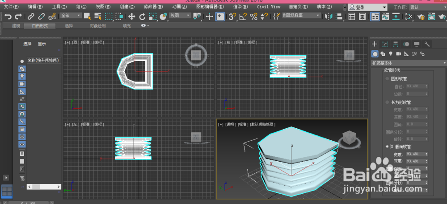Open the reference coordinate dropdown showing 视图
Viewport: 447px width, 204px height.
[x=180, y=16]
